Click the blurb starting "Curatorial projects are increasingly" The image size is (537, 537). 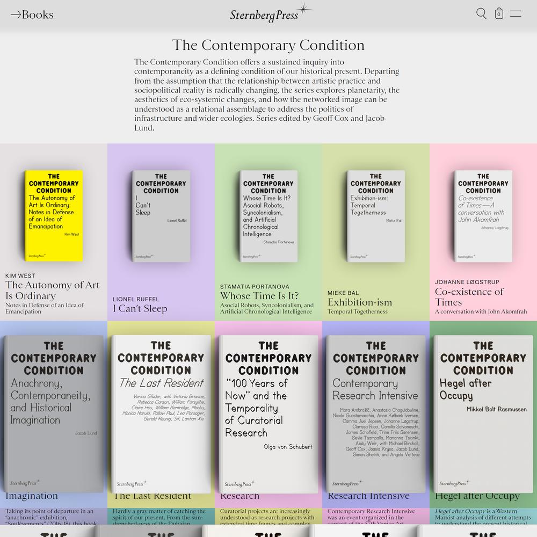pyautogui.click(x=267, y=517)
